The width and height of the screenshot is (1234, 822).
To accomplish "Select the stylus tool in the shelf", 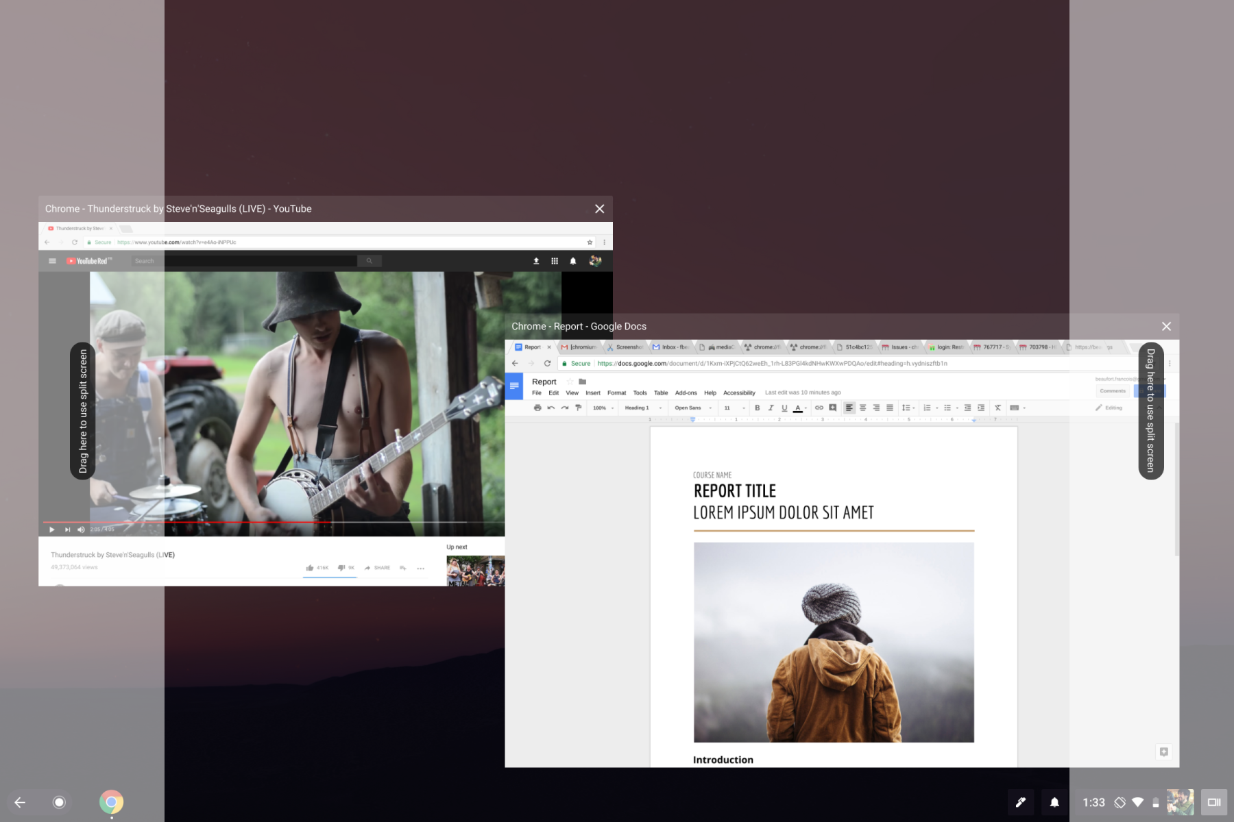I will [1021, 802].
